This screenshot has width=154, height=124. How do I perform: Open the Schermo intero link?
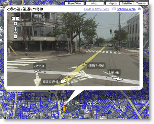point(126,9)
